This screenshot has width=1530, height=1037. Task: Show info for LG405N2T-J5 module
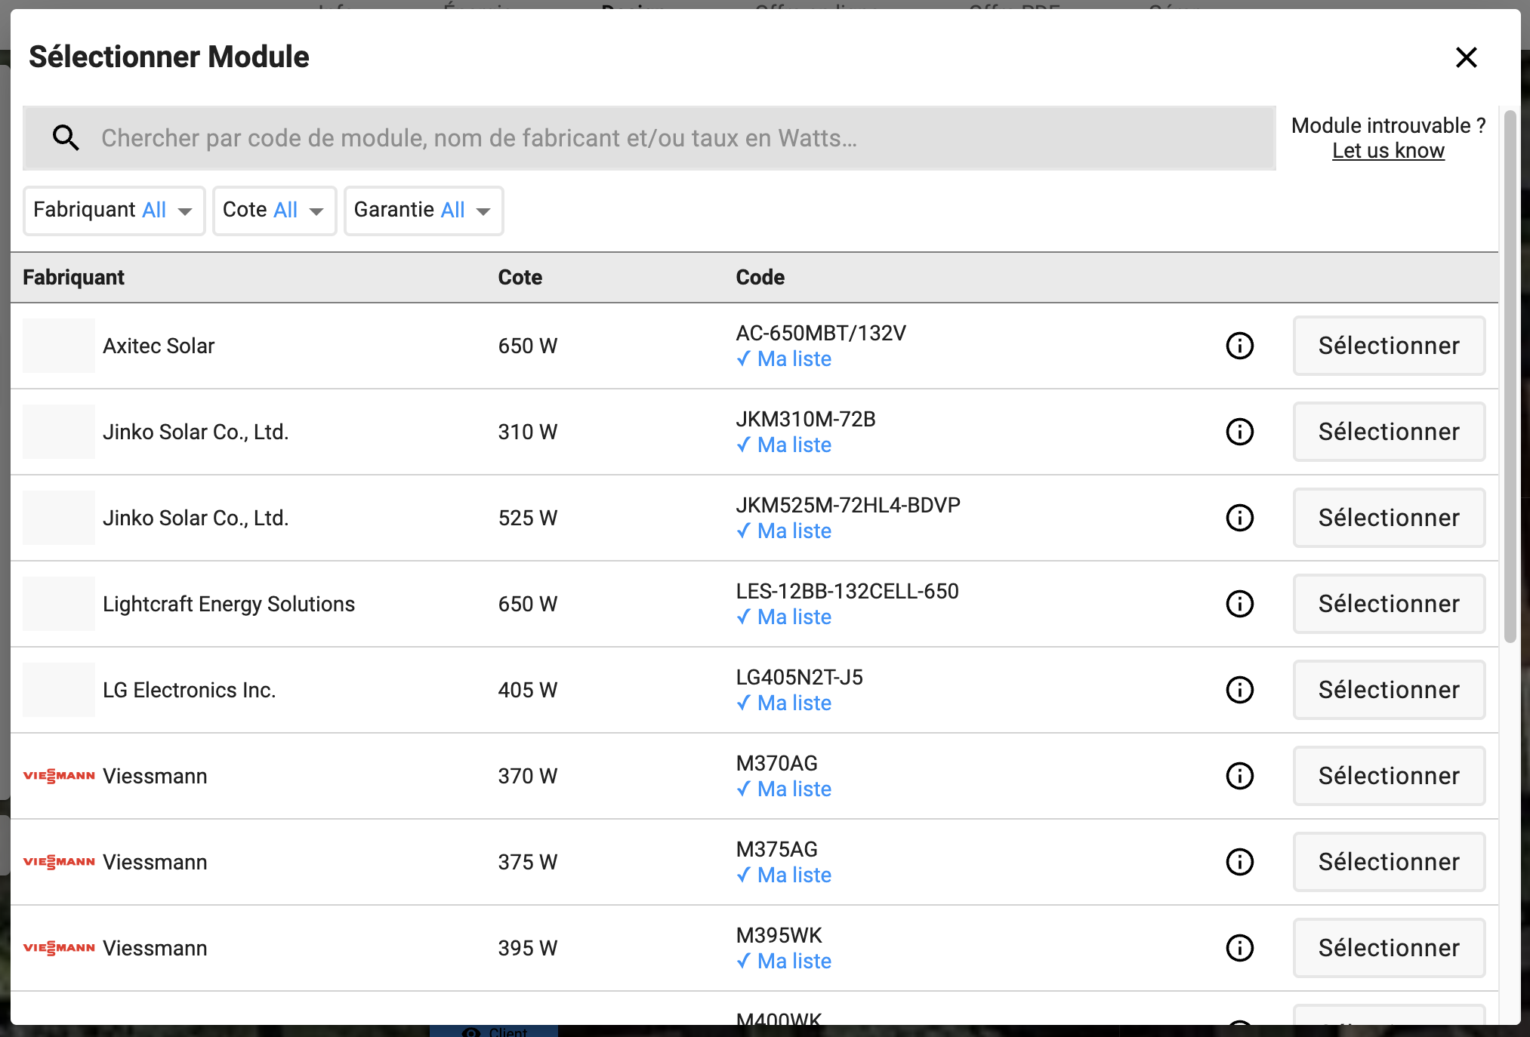pyautogui.click(x=1239, y=690)
